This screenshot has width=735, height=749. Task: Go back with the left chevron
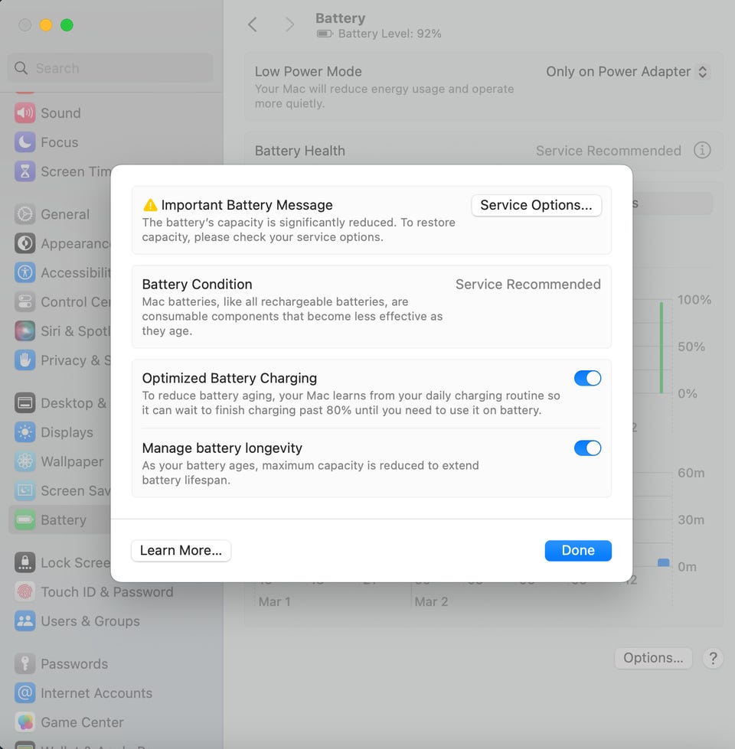tap(253, 24)
